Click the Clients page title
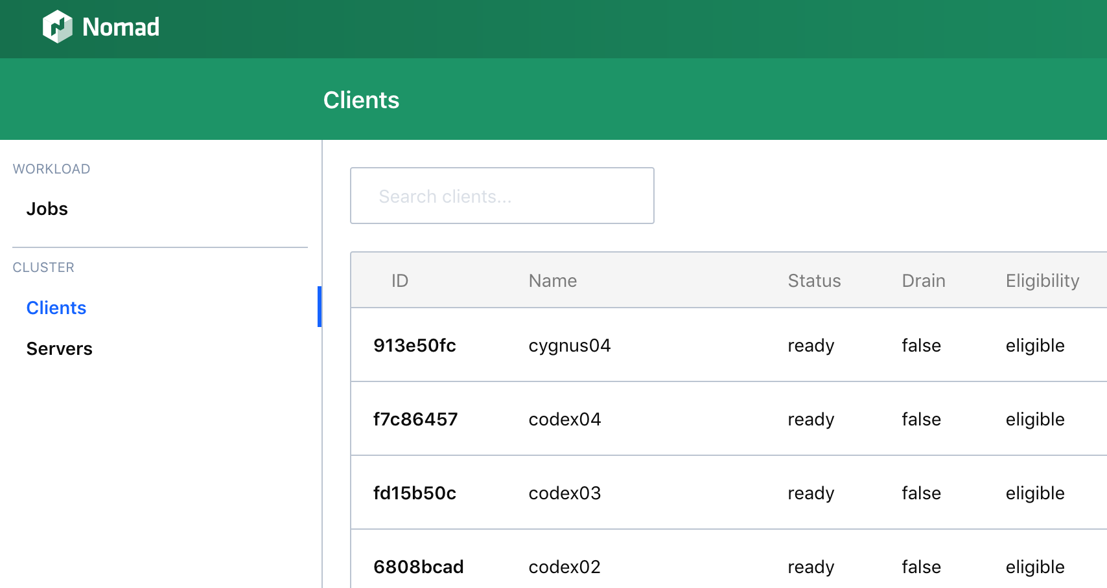Viewport: 1107px width, 588px height. 361,100
